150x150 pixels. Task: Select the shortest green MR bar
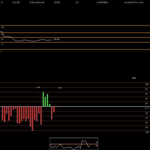coord(49,105)
